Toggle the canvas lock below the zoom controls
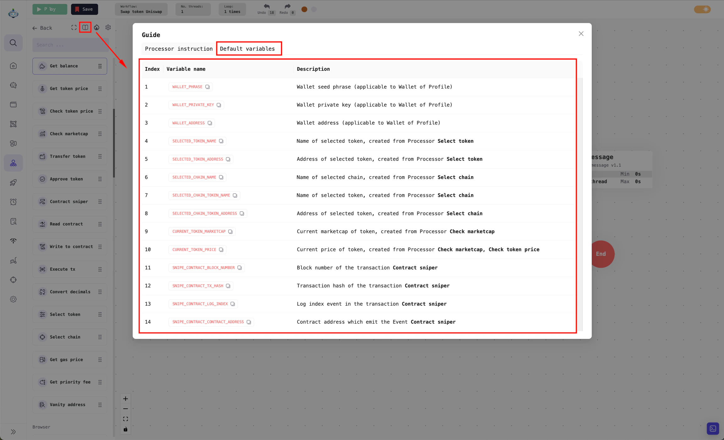 pyautogui.click(x=125, y=429)
